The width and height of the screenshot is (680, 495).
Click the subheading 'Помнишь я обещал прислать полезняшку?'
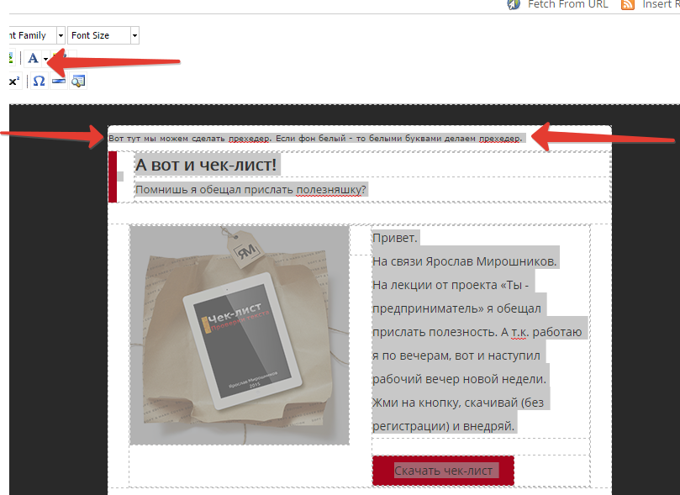(250, 189)
